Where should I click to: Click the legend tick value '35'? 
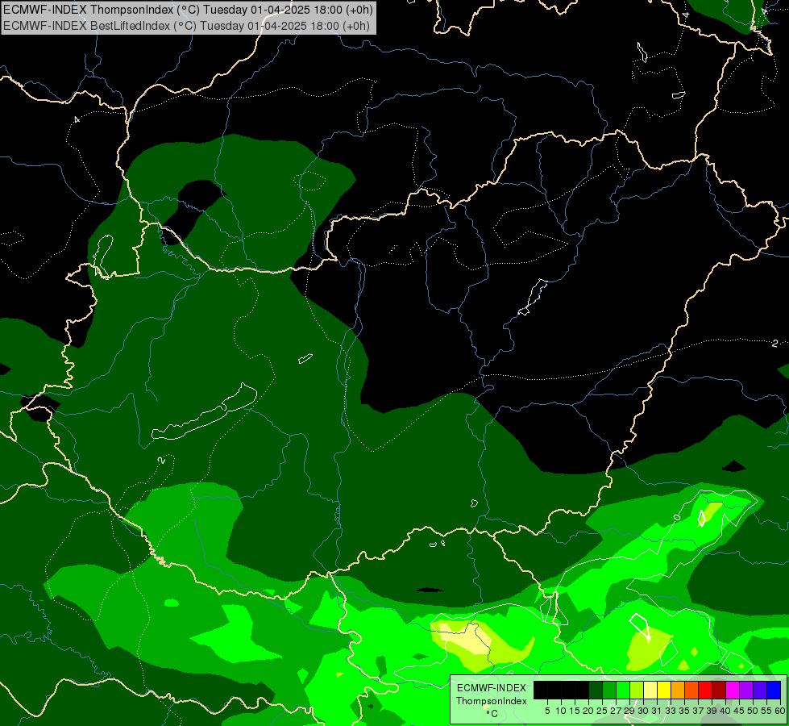click(x=684, y=711)
